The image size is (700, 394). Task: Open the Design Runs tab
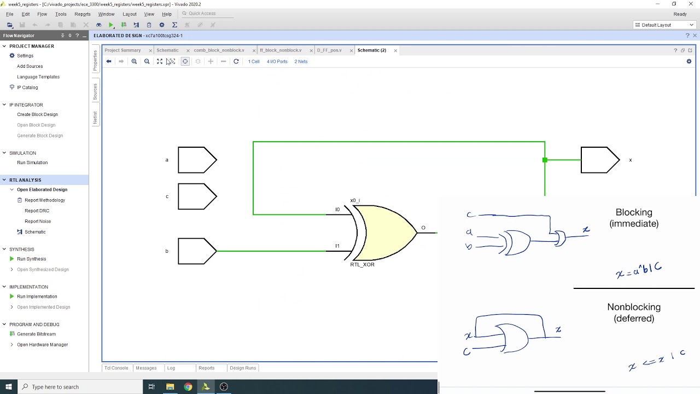243,368
